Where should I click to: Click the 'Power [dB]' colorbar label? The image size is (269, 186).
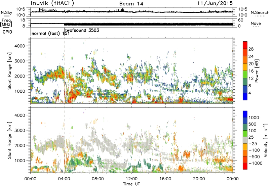click(x=257, y=71)
